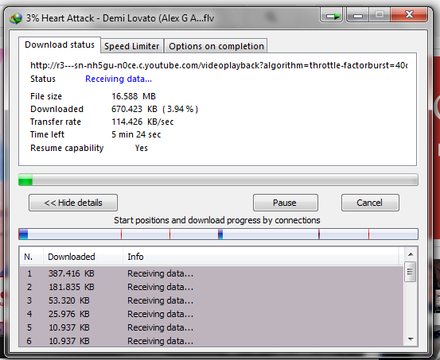Open the Speed Limiter tab

click(132, 46)
